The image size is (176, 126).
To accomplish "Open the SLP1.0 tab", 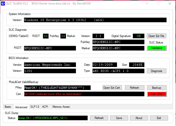I will (x=35, y=107).
